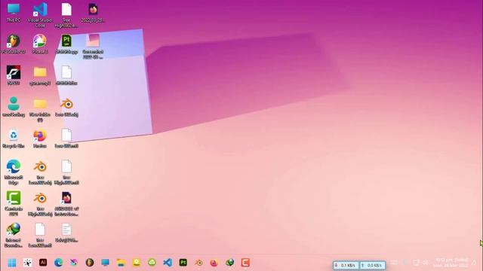This screenshot has height=271, width=483.
Task: Launch the Need for Speed desktop shortcut
Action: (14, 75)
